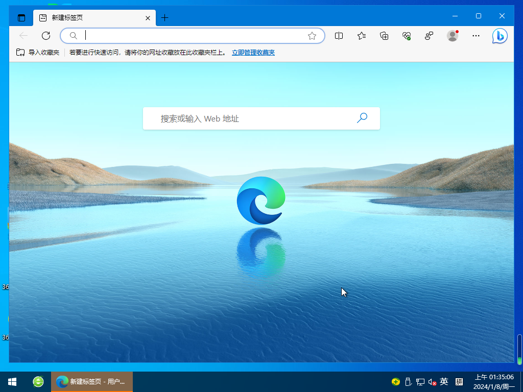Image resolution: width=523 pixels, height=392 pixels.
Task: Click the magnifier search button in page
Action: pyautogui.click(x=362, y=118)
